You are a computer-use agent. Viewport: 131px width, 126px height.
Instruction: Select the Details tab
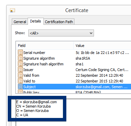click(x=36, y=21)
